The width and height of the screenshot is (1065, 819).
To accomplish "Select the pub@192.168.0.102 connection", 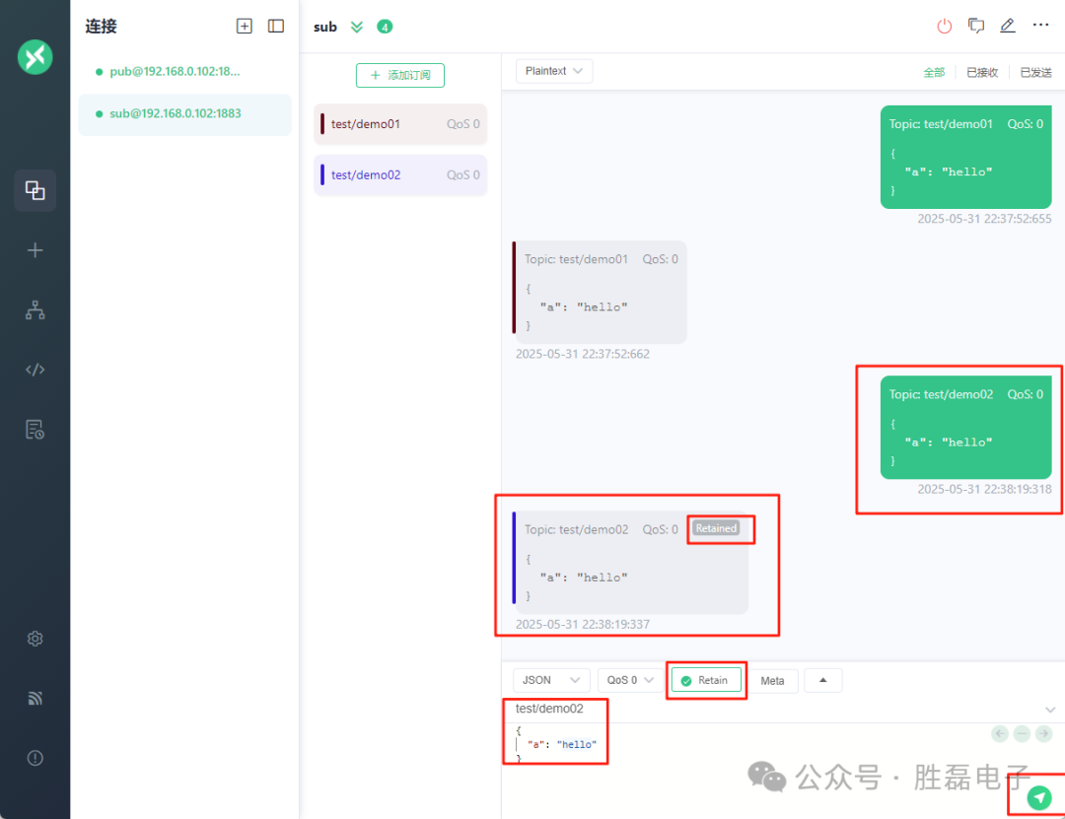I will pos(184,71).
